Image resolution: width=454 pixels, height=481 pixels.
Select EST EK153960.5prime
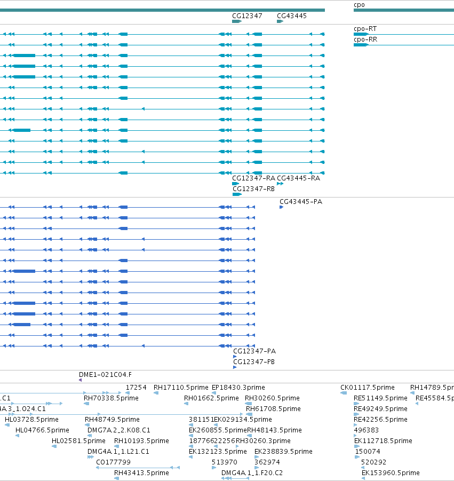[391, 473]
